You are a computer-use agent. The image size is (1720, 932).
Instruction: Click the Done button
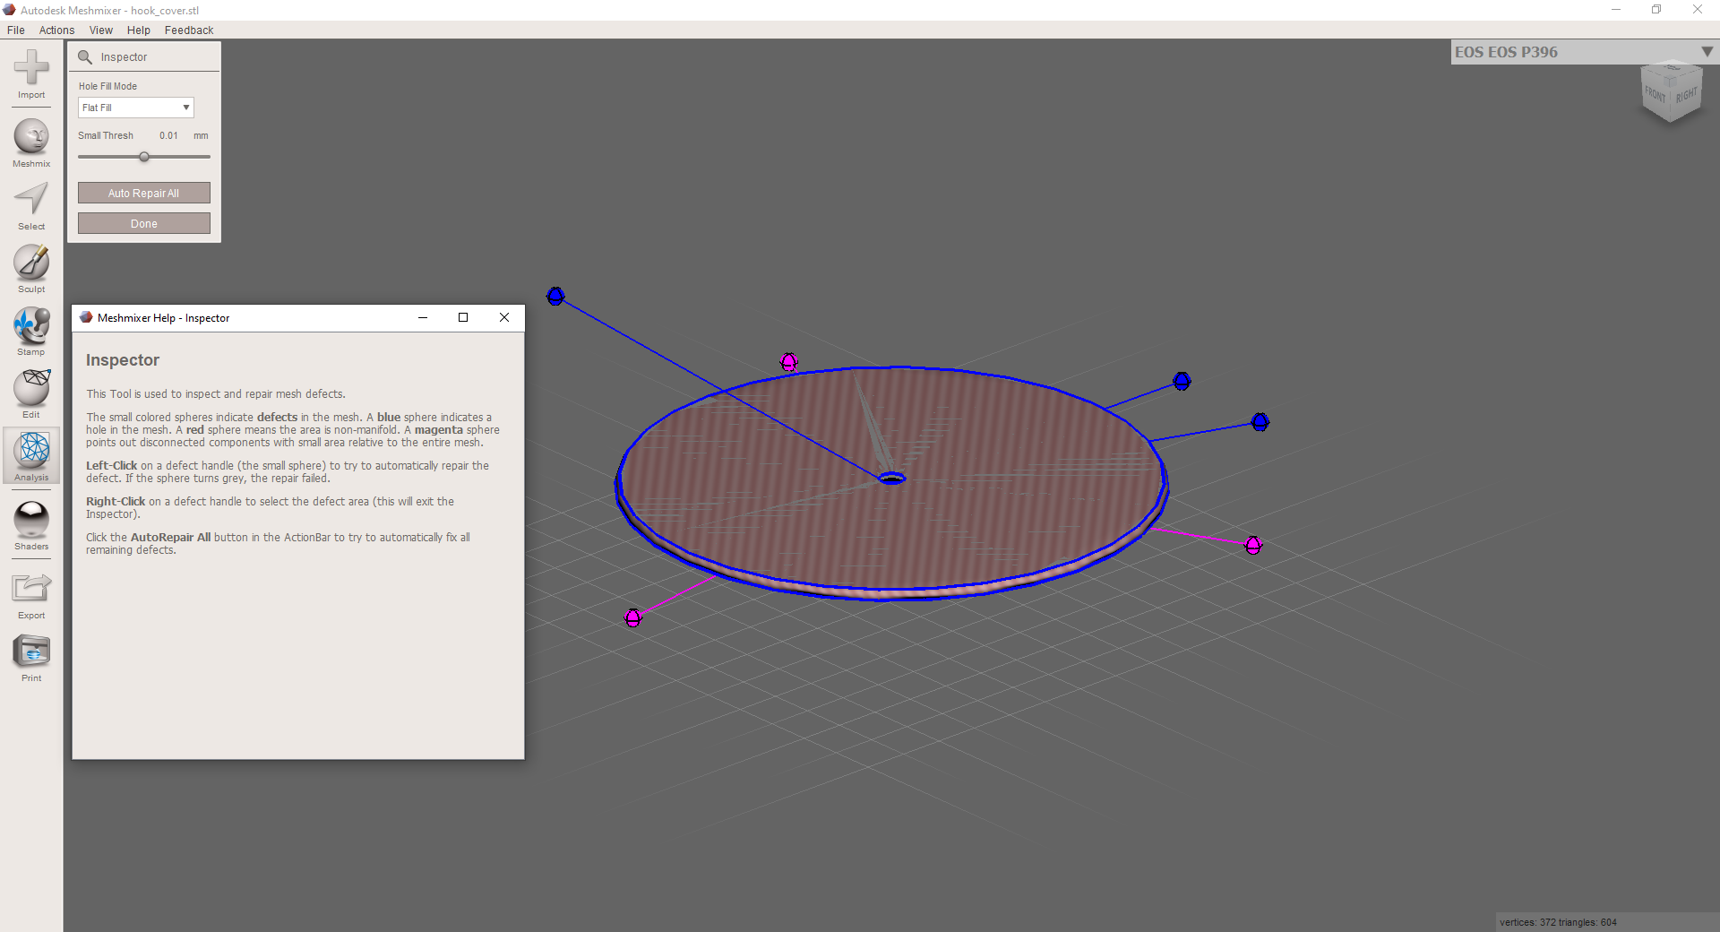coord(144,224)
